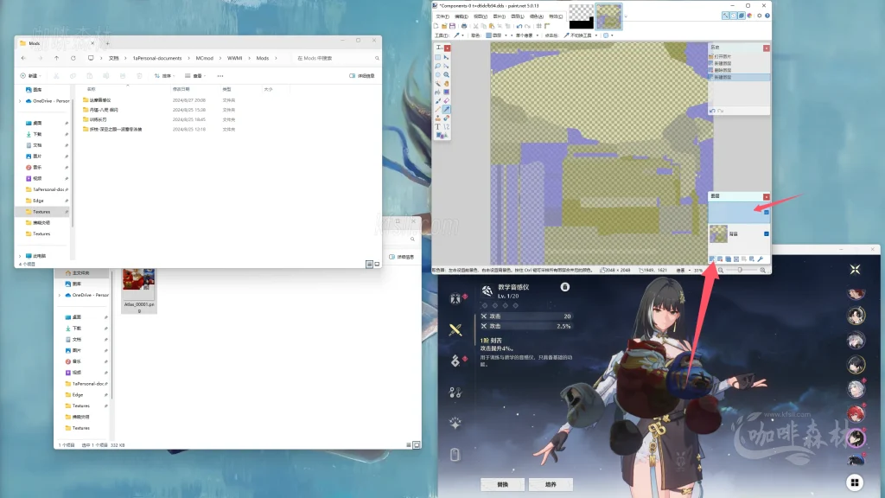Click the 替换 button in the game window
The image size is (885, 498).
pyautogui.click(x=501, y=485)
